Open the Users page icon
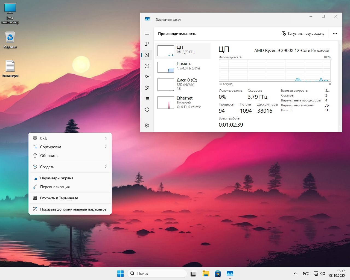The width and height of the screenshot is (350, 280). pyautogui.click(x=147, y=88)
